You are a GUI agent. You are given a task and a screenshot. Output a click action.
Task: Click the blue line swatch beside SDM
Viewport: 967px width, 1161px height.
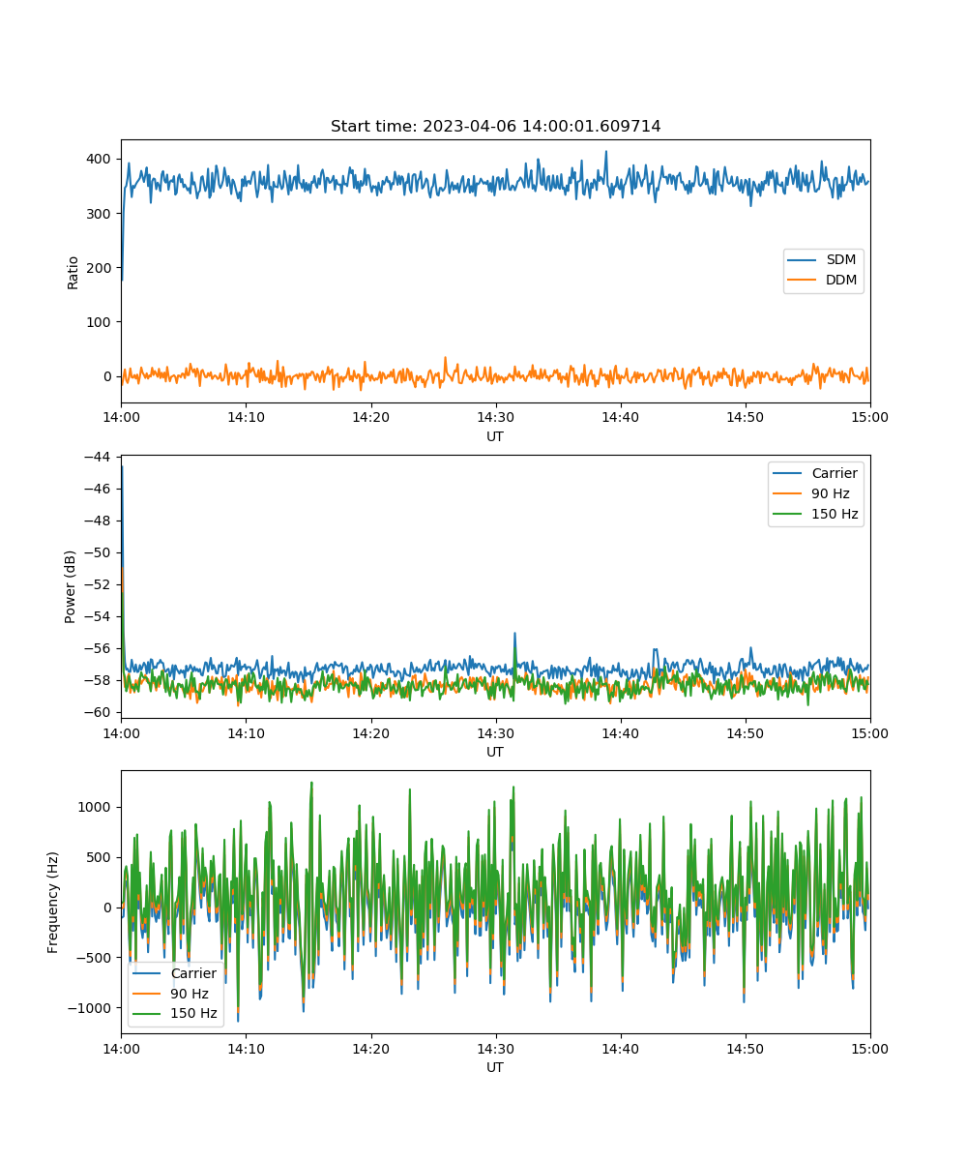click(804, 260)
